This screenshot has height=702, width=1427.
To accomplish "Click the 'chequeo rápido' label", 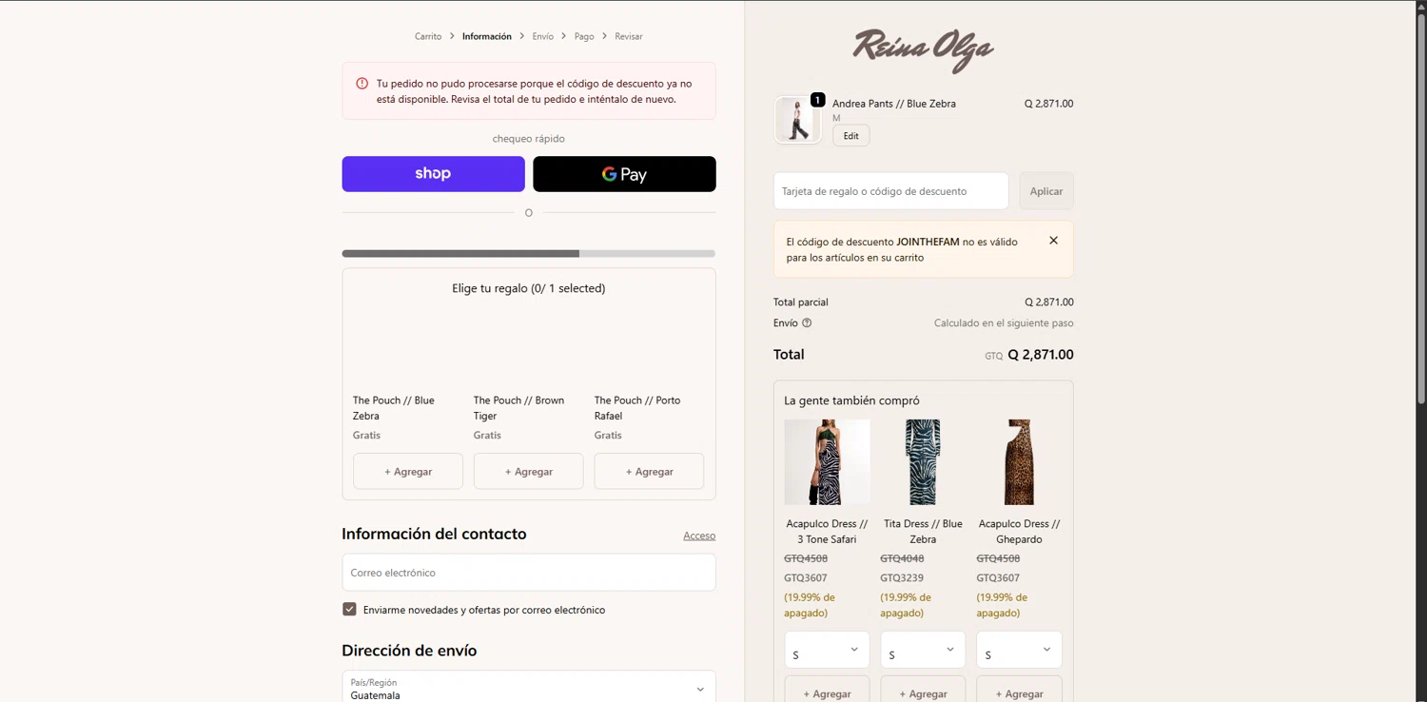I will pos(529,139).
